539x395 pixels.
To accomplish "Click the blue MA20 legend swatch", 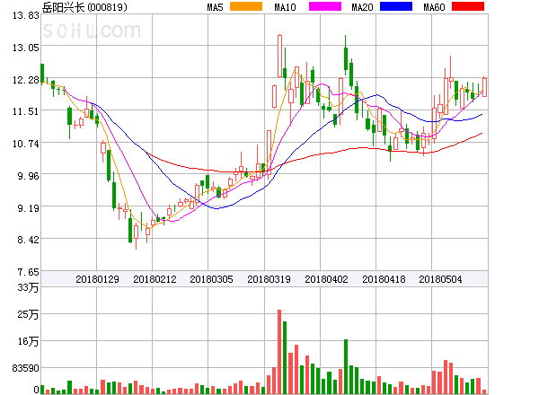I will 396,6.
